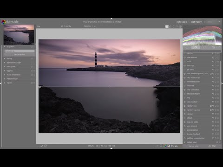Toggle the haze removal module power icon
The height and width of the screenshot is (167, 223).
(x=184, y=126)
